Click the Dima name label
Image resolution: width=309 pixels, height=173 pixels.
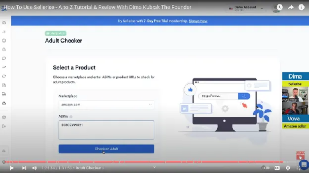click(295, 76)
